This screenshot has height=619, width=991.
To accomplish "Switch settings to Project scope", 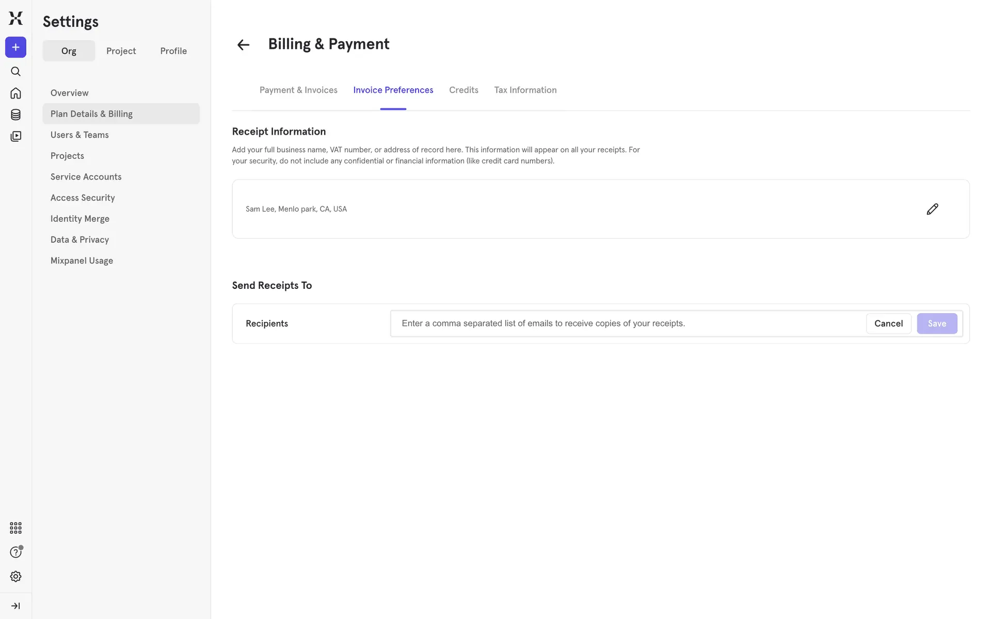I will 121,51.
